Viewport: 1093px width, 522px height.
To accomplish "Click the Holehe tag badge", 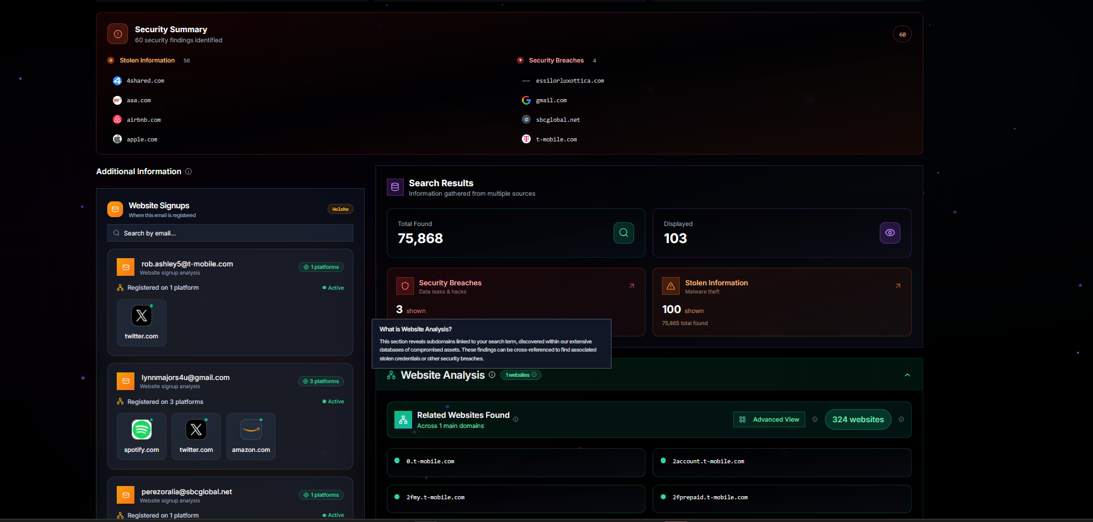I will tap(340, 210).
